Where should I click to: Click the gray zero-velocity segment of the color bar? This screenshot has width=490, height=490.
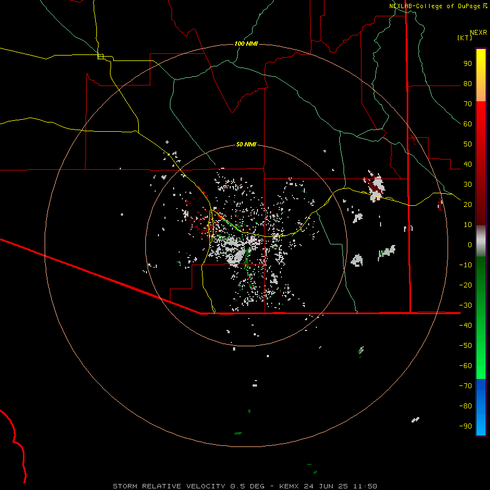pos(481,241)
